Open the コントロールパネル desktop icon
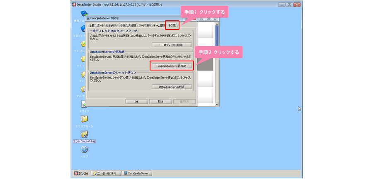The width and height of the screenshot is (373, 180). click(84, 135)
